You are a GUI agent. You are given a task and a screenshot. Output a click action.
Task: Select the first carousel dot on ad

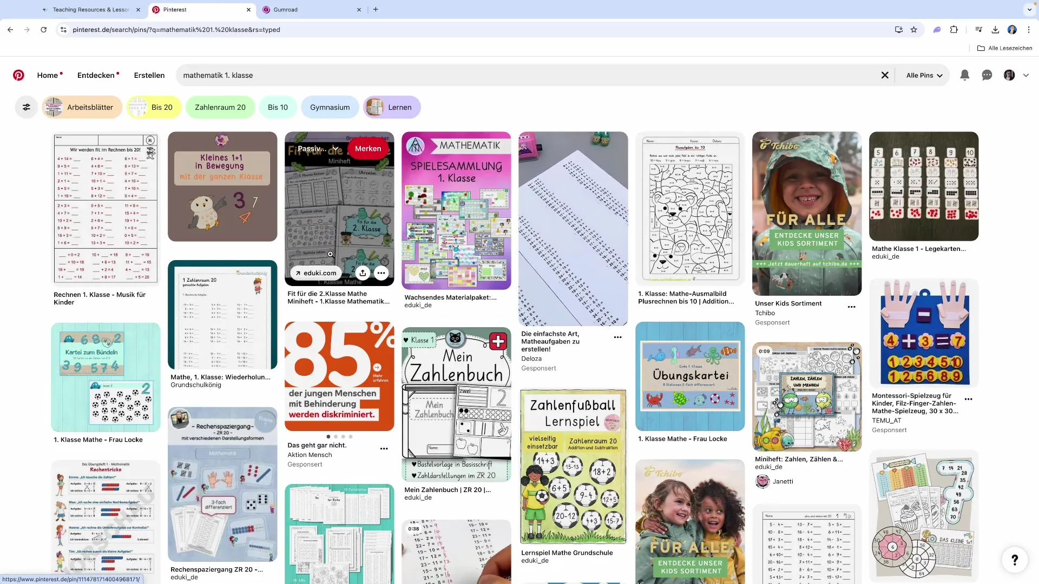(328, 436)
